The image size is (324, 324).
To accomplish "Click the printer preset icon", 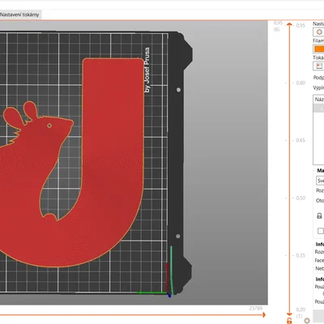I will (x=319, y=66).
